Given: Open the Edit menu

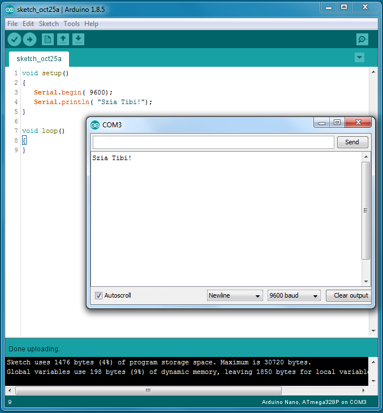Looking at the screenshot, I should tap(28, 24).
